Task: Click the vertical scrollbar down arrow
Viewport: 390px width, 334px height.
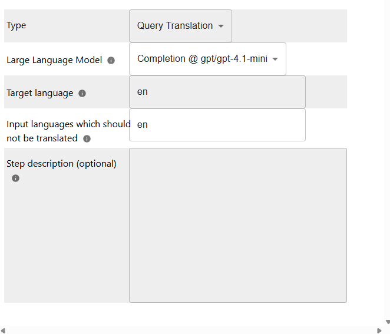Action: (387, 322)
